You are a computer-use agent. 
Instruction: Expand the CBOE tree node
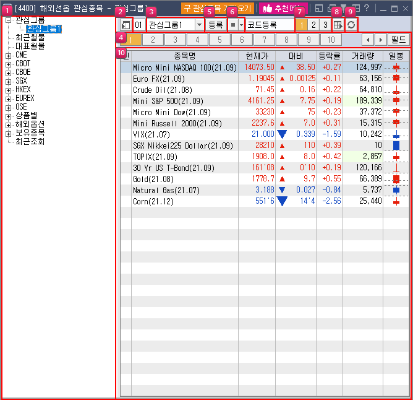[8, 73]
